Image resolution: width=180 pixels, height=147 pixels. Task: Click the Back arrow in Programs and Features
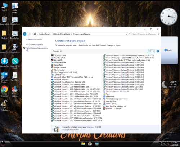(24, 34)
